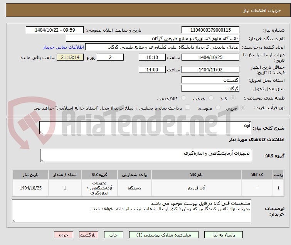The image size is (291, 245).
Task: Click price validity date 1404/11/02 field
Action: (210, 69)
